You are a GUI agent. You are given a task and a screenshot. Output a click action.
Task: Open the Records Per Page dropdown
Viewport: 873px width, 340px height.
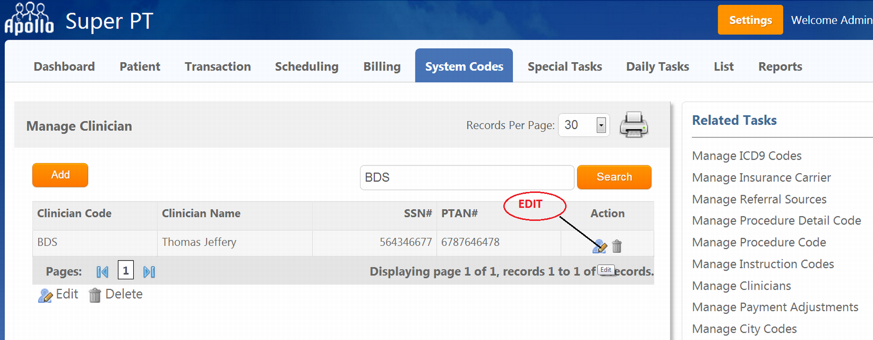pos(601,125)
